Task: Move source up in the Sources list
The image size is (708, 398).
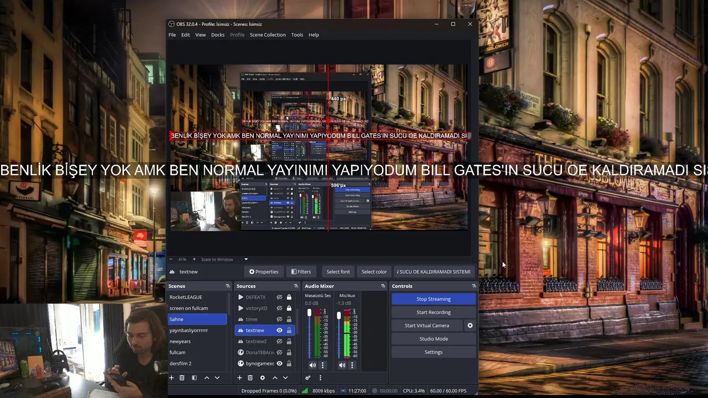Action: 275,378
